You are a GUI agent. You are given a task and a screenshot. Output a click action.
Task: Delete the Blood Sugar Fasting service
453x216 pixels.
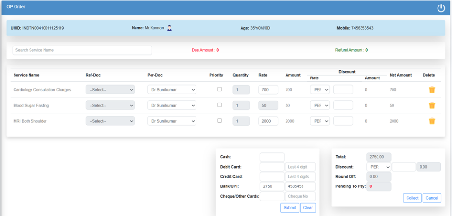pos(432,106)
